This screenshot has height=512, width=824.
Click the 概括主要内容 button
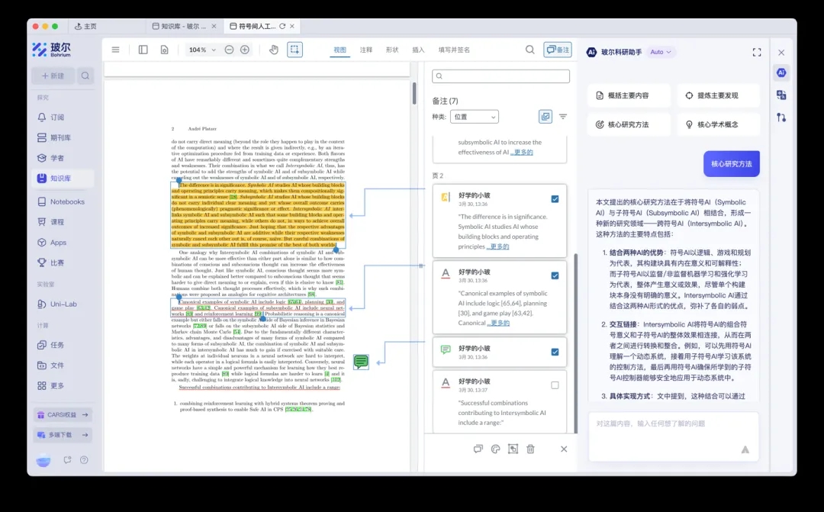pos(629,95)
